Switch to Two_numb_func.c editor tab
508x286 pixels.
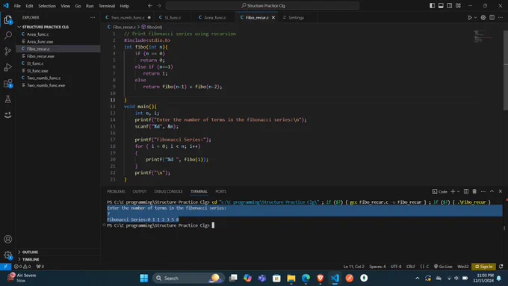pos(128,17)
